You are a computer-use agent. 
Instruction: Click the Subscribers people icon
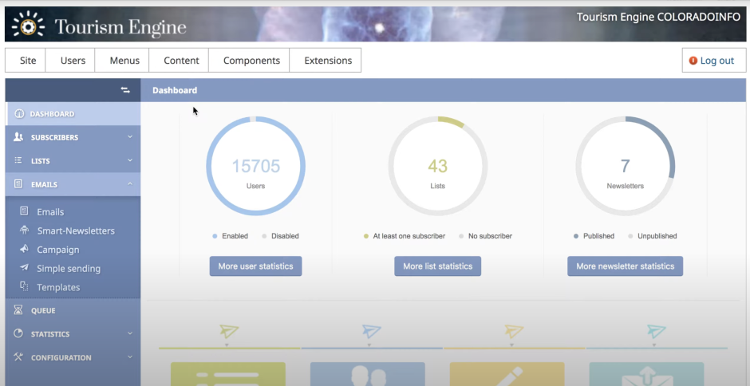coord(19,137)
